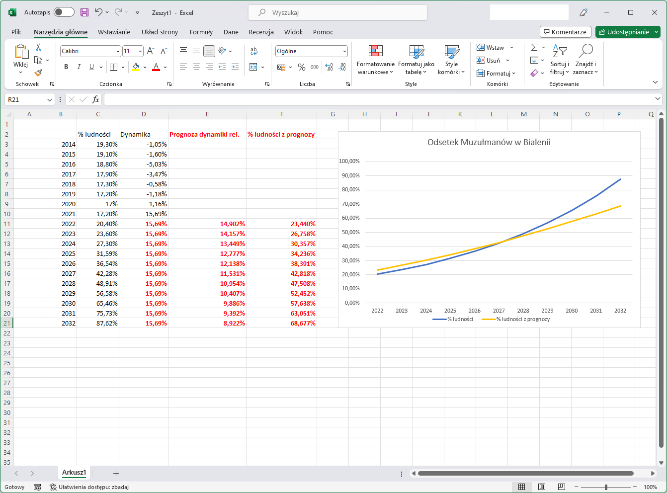Click the Align text left icon
The width and height of the screenshot is (667, 493).
click(x=183, y=67)
